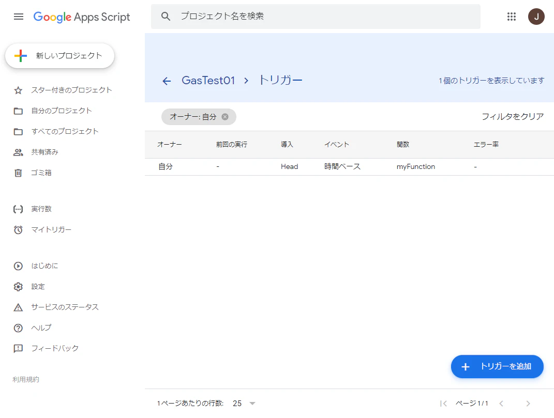Click the alarm clock trigger icon
Screen dimensions: 554x418
tap(18, 230)
